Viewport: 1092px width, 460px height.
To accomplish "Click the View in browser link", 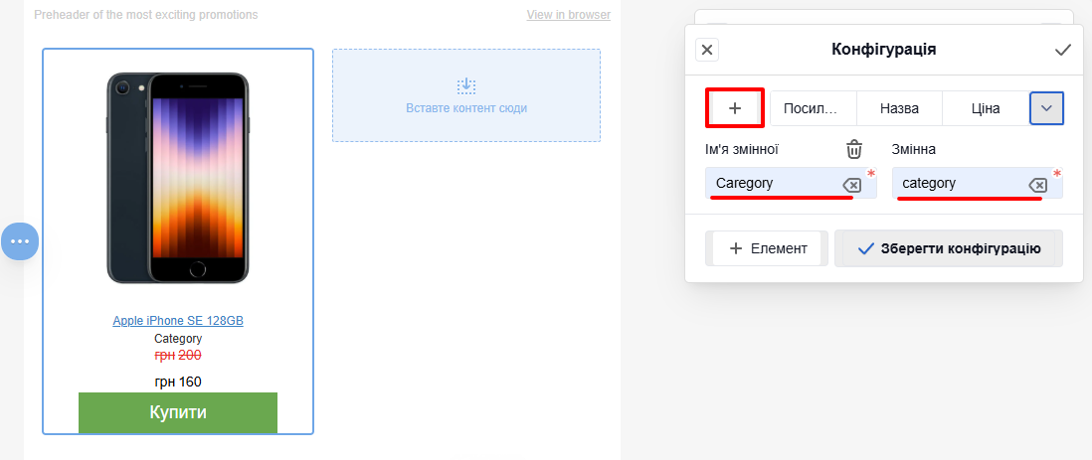I will point(568,15).
